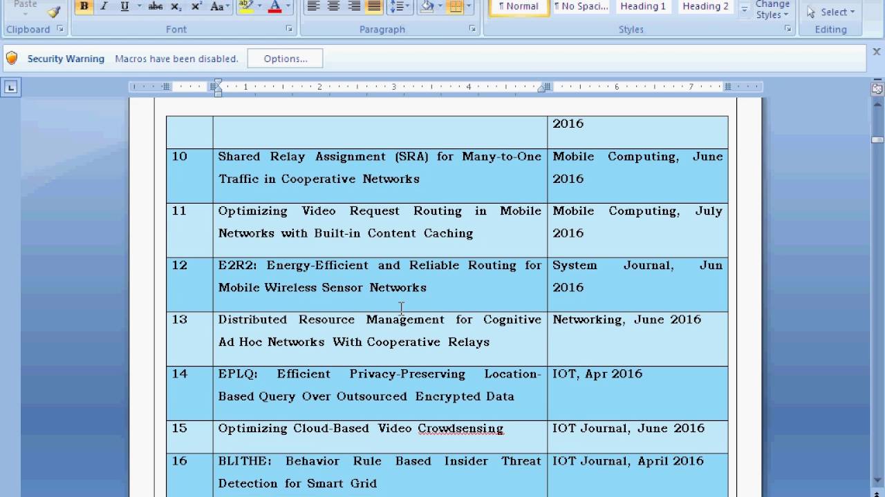
Task: Expand the Styles gallery
Action: pyautogui.click(x=745, y=10)
